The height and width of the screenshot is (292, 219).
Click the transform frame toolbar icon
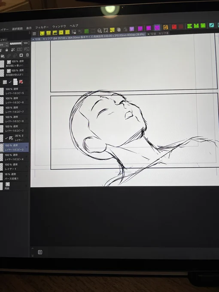click(106, 30)
